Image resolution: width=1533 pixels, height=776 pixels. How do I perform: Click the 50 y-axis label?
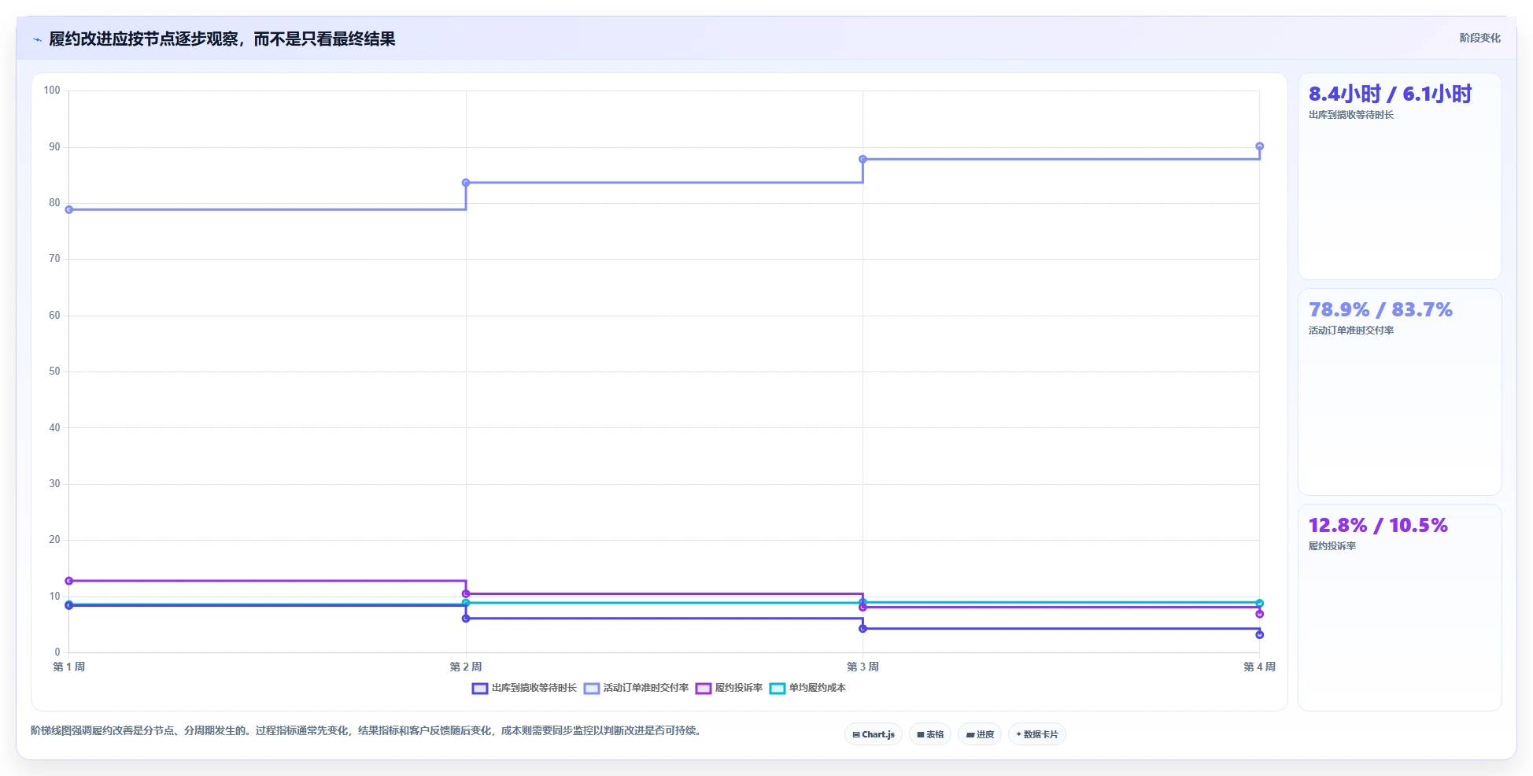coord(54,371)
